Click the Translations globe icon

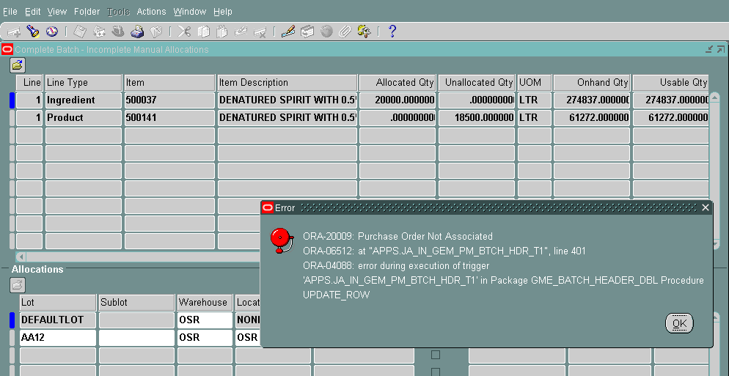point(326,32)
